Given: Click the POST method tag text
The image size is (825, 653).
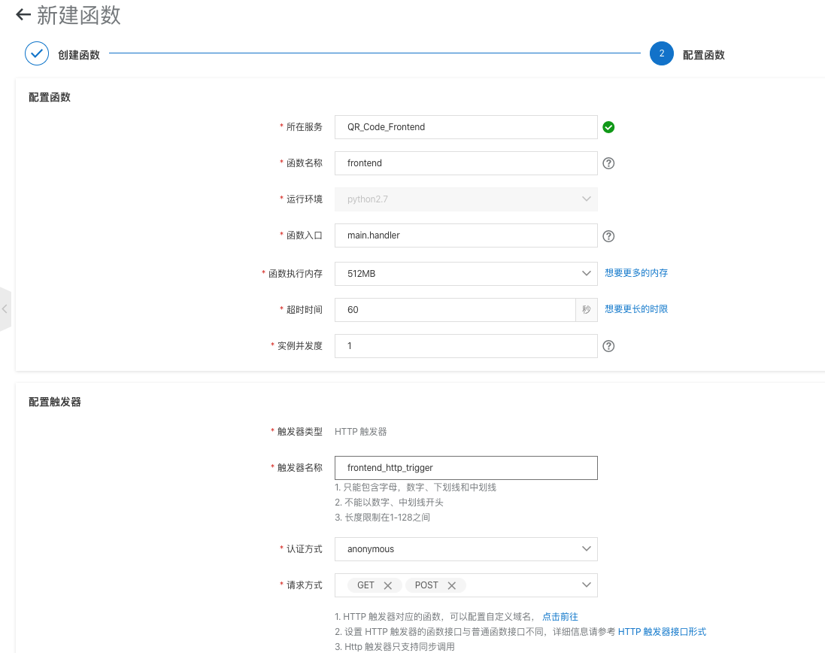Looking at the screenshot, I should pos(426,585).
